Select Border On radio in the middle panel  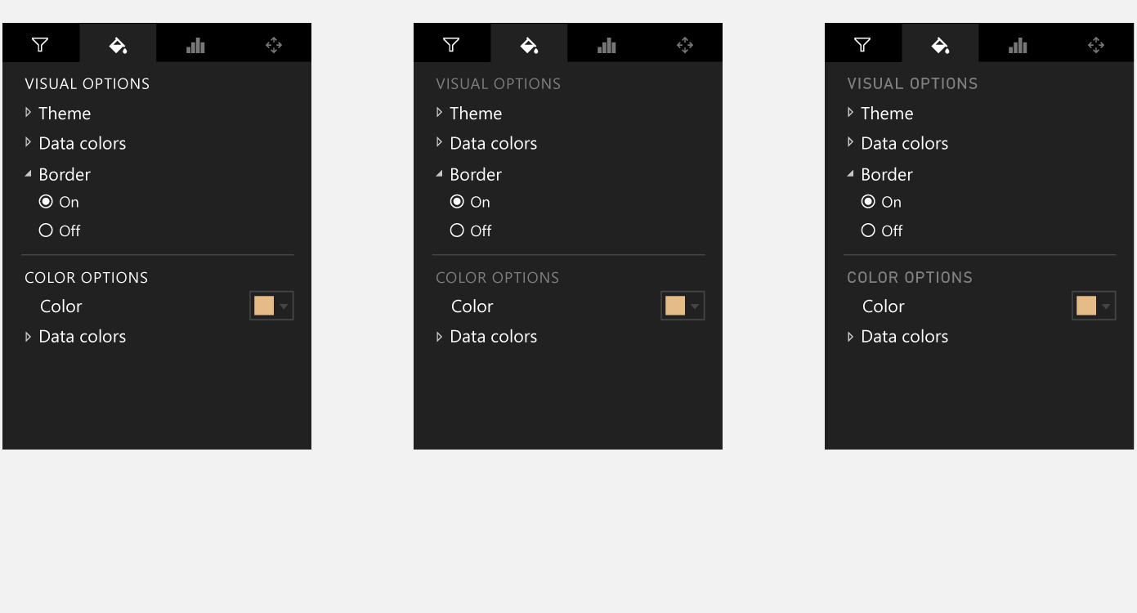(457, 202)
